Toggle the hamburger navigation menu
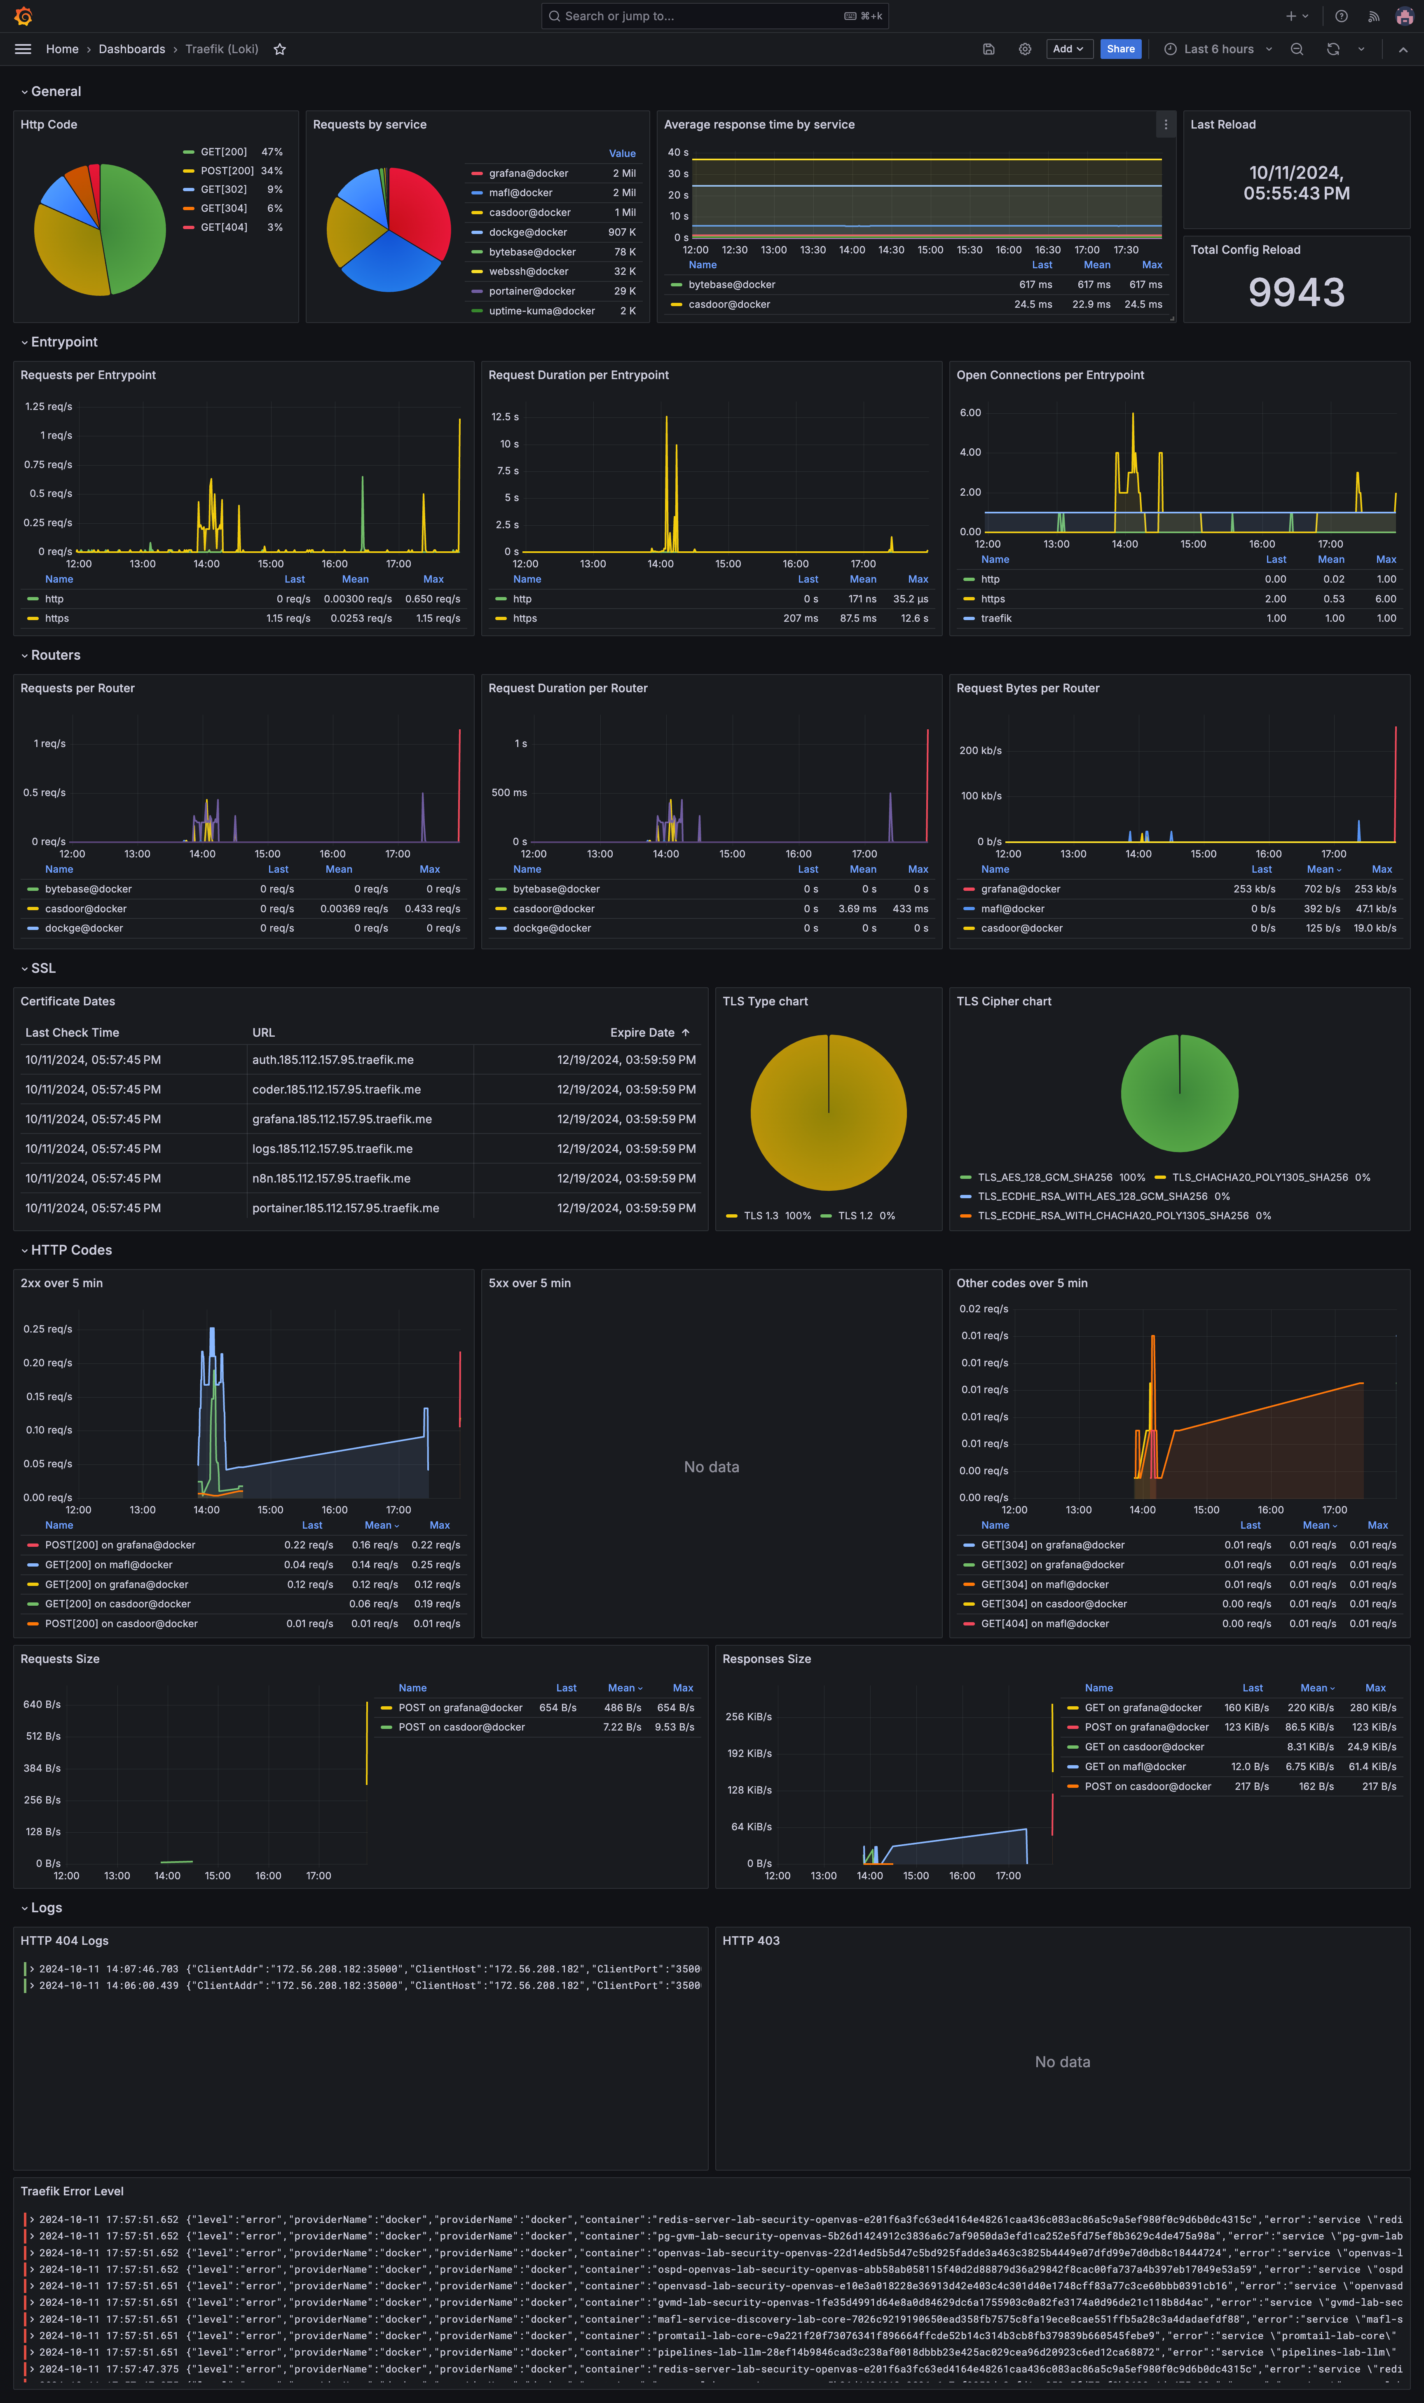 [x=24, y=49]
